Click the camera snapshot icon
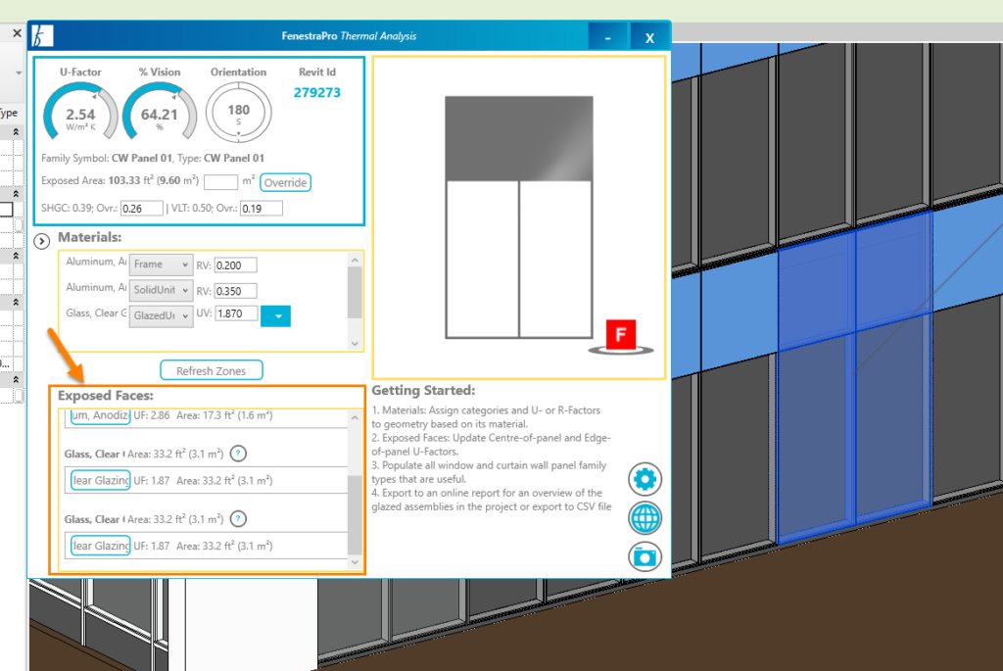Image resolution: width=1003 pixels, height=671 pixels. coord(645,557)
